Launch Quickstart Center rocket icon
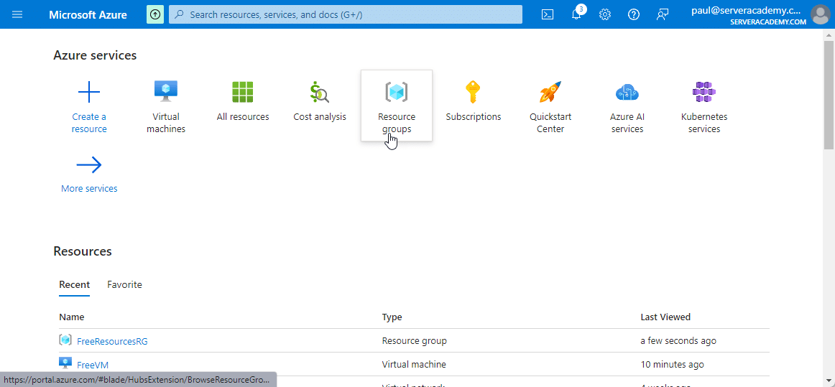Viewport: 835px width, 387px height. click(550, 93)
